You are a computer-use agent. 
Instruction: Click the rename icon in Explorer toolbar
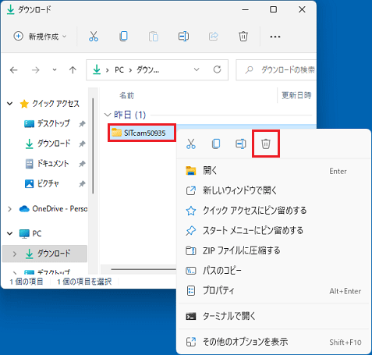183,36
